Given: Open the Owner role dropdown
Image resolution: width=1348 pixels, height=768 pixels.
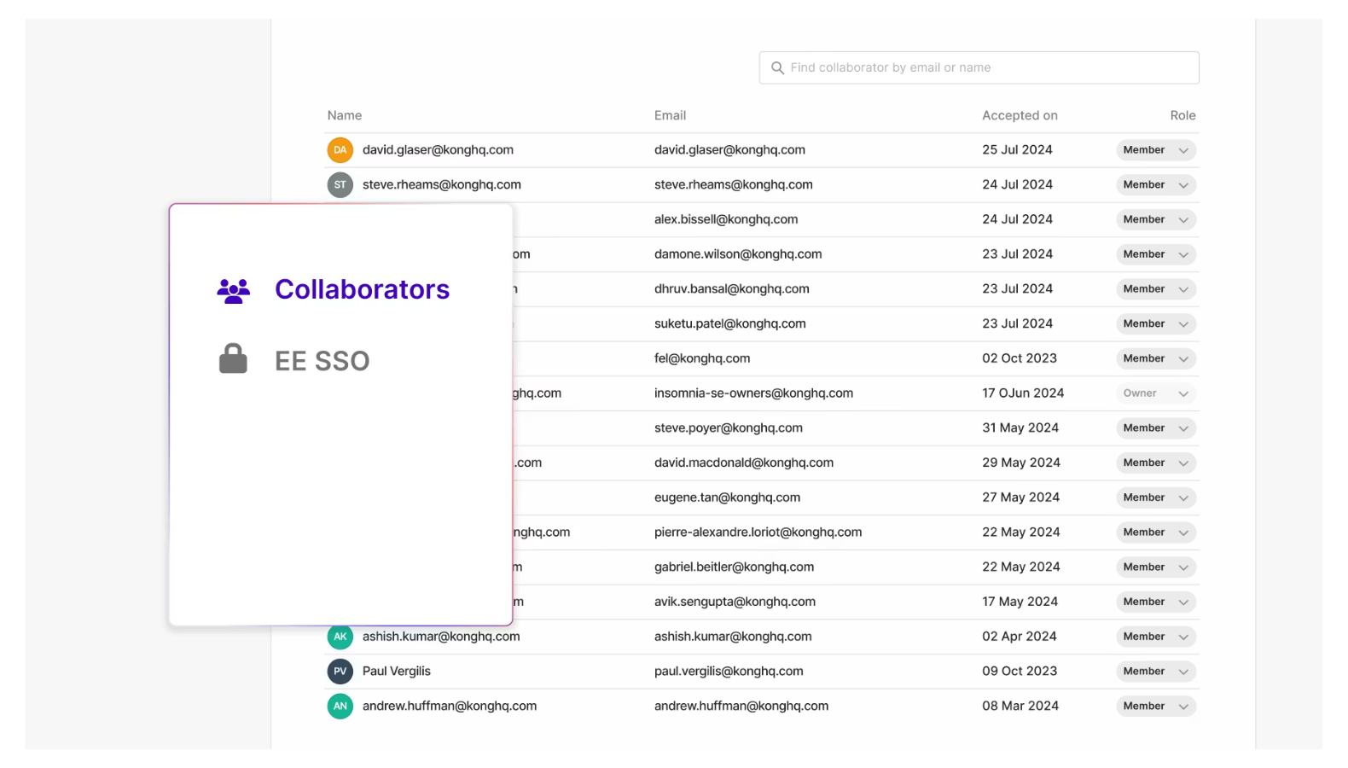Looking at the screenshot, I should pyautogui.click(x=1156, y=393).
